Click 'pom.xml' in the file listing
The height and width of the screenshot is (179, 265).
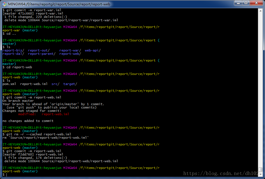coord(9,84)
